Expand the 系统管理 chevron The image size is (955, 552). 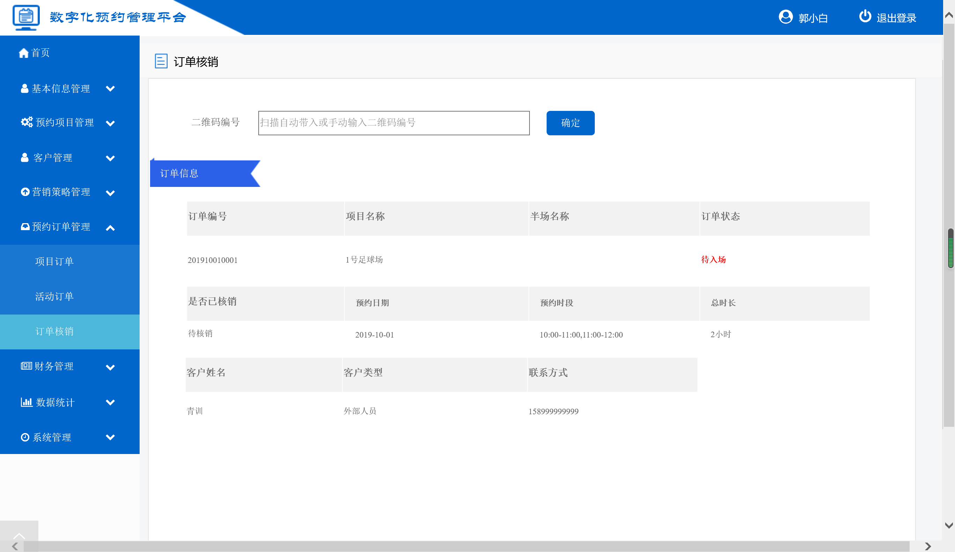click(x=110, y=437)
